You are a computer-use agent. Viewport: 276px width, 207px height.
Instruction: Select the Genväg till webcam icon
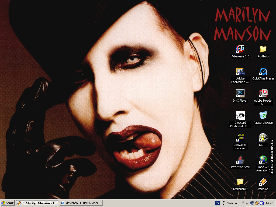(240, 137)
